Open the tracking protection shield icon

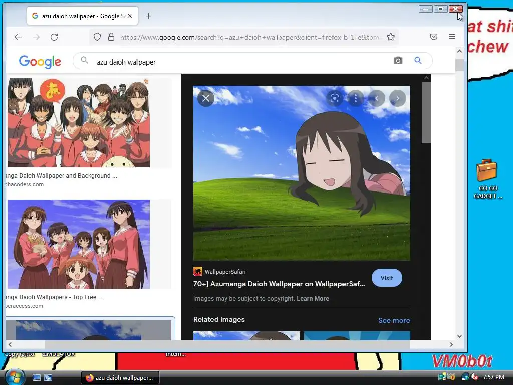97,37
